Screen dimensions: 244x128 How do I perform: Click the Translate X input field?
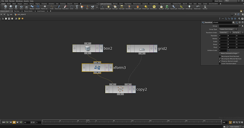(x=223, y=36)
